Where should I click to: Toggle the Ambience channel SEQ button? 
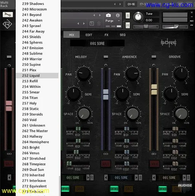pyautogui.click(x=128, y=189)
